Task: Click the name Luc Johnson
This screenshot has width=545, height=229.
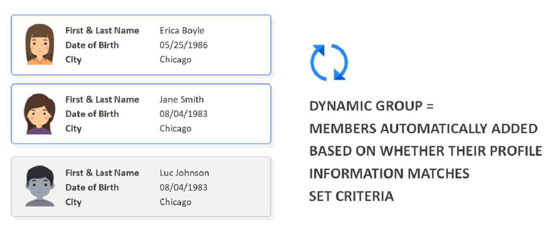Action: 184,173
